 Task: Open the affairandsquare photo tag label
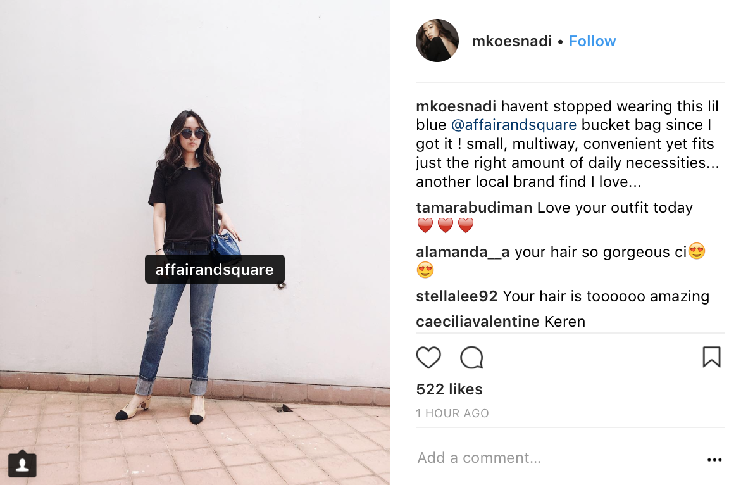[x=215, y=269]
